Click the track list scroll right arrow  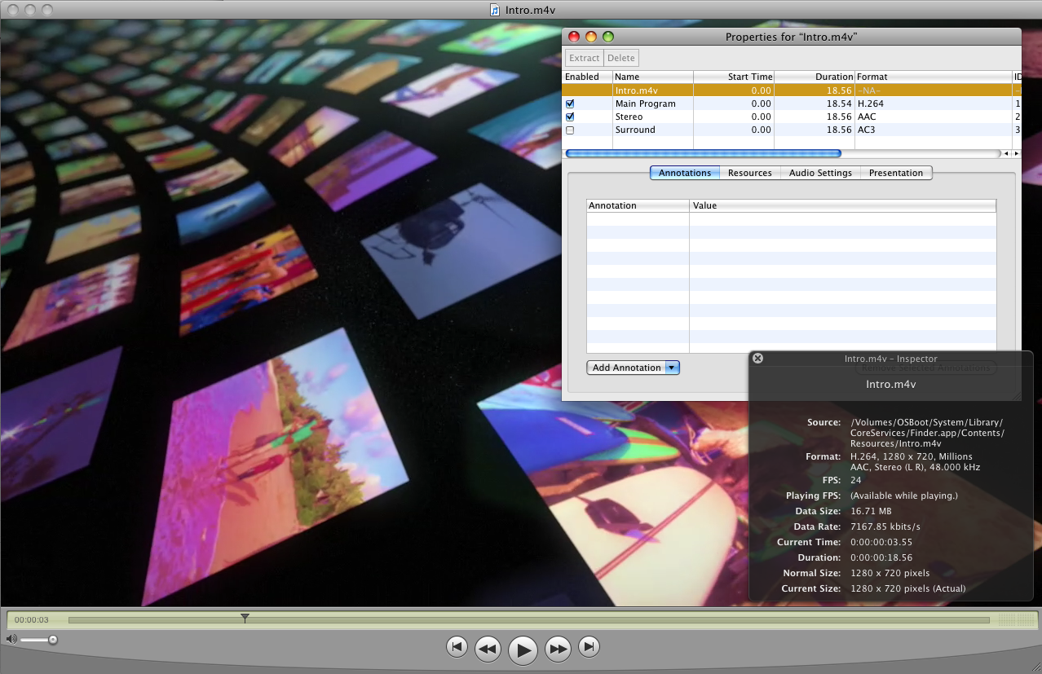[x=1015, y=153]
